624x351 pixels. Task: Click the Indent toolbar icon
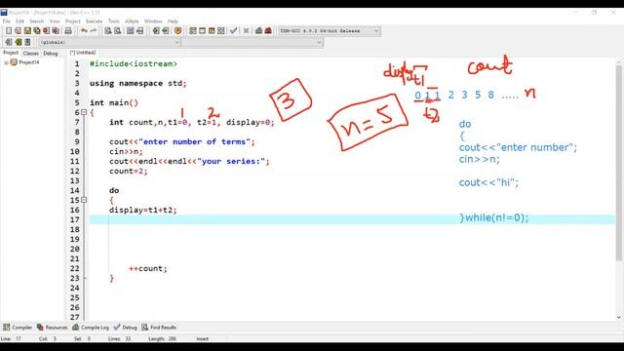[x=156, y=30]
